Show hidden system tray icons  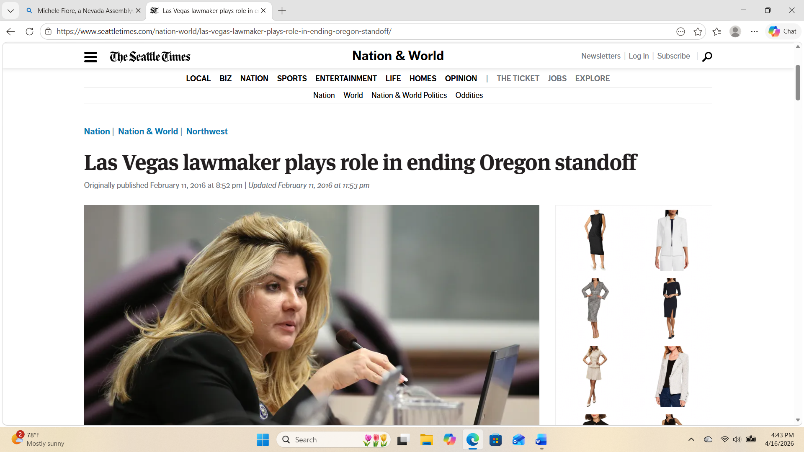point(691,439)
